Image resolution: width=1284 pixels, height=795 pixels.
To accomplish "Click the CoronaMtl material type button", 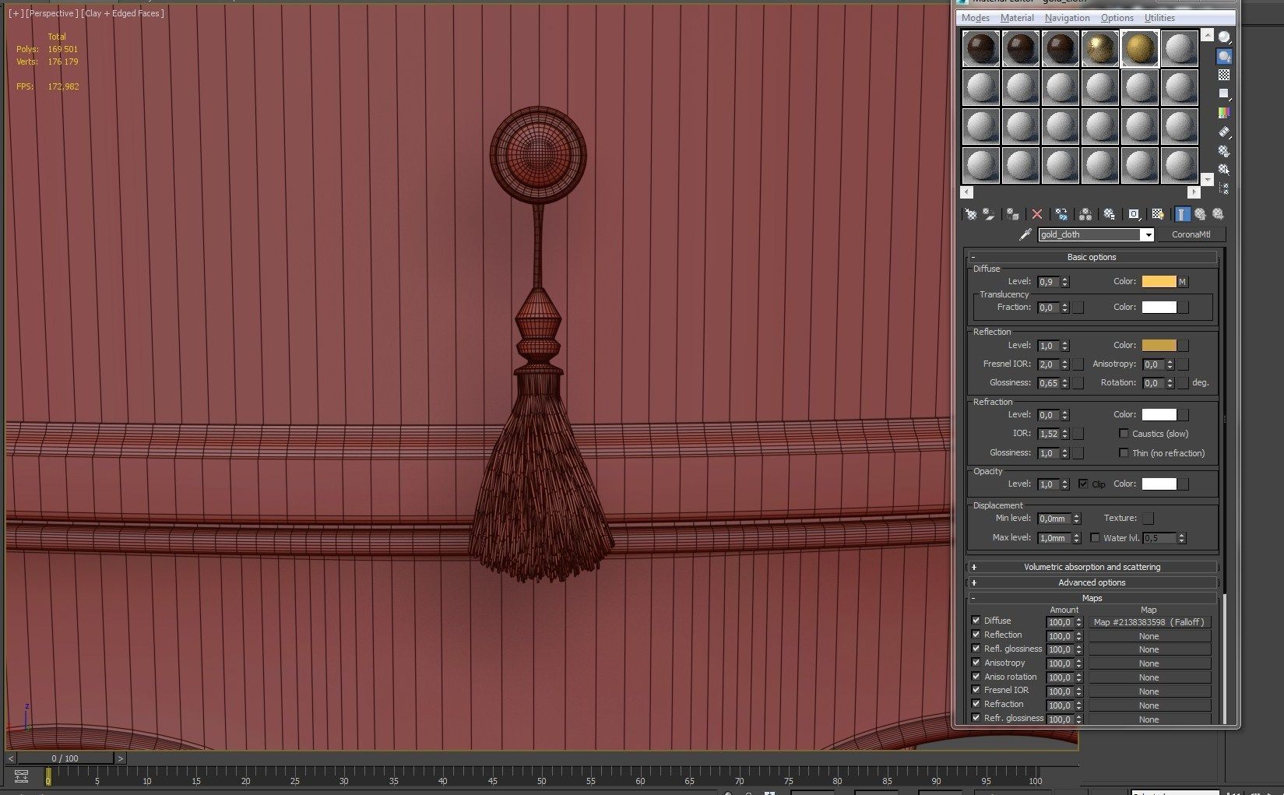I will pos(1191,234).
